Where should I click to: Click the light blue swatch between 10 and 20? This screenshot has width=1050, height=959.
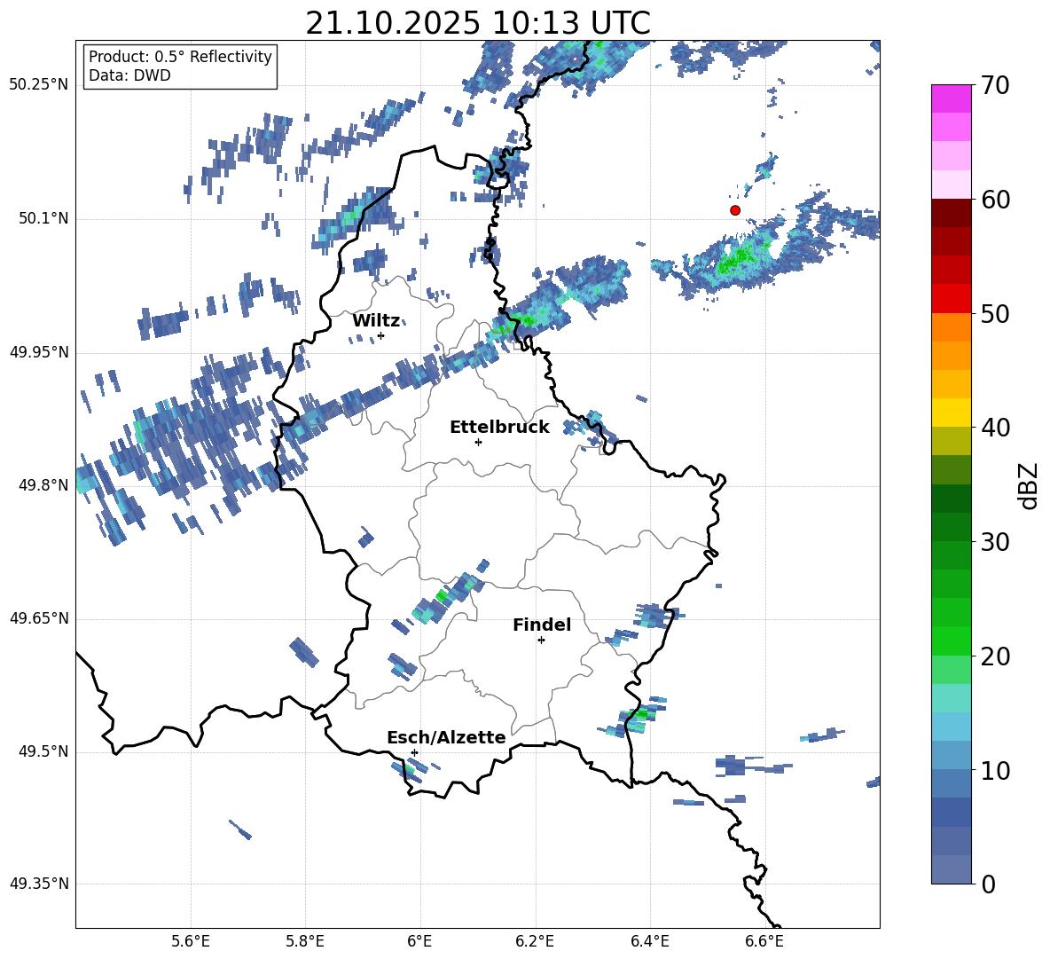(x=951, y=727)
